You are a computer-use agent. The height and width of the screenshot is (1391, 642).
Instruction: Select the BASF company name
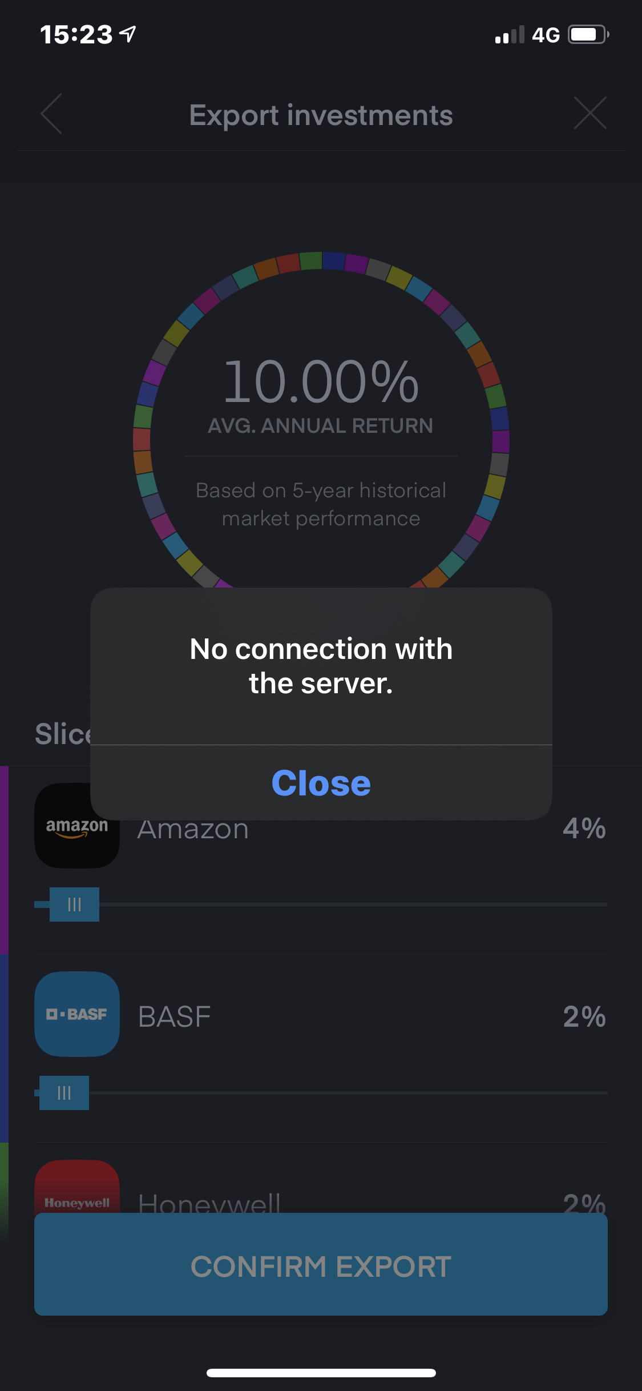click(175, 1016)
